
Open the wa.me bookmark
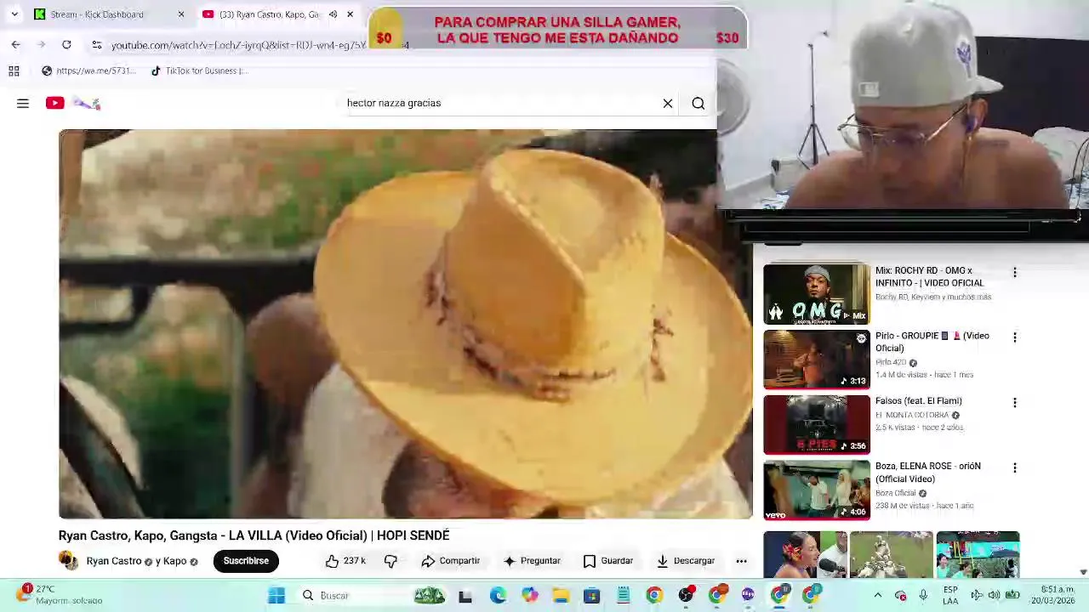coord(88,71)
